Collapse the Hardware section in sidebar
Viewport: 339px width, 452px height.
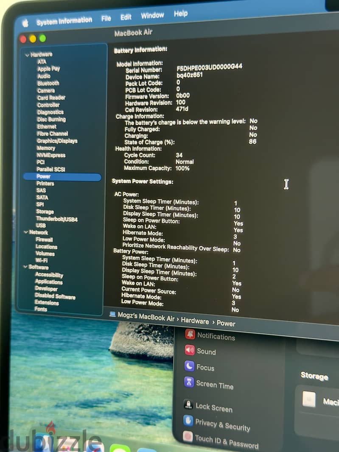(x=27, y=55)
